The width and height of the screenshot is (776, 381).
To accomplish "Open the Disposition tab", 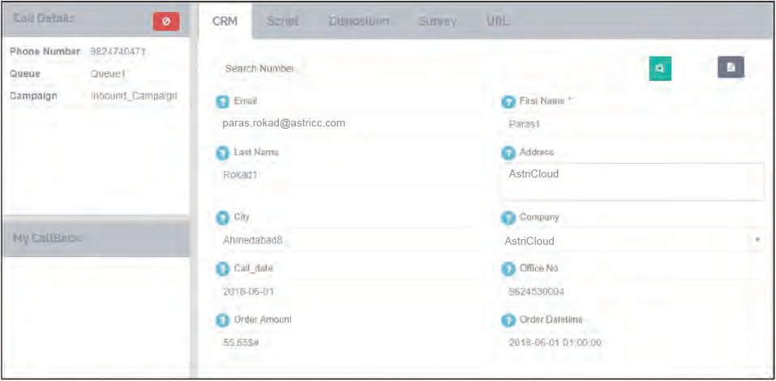I will pyautogui.click(x=358, y=21).
